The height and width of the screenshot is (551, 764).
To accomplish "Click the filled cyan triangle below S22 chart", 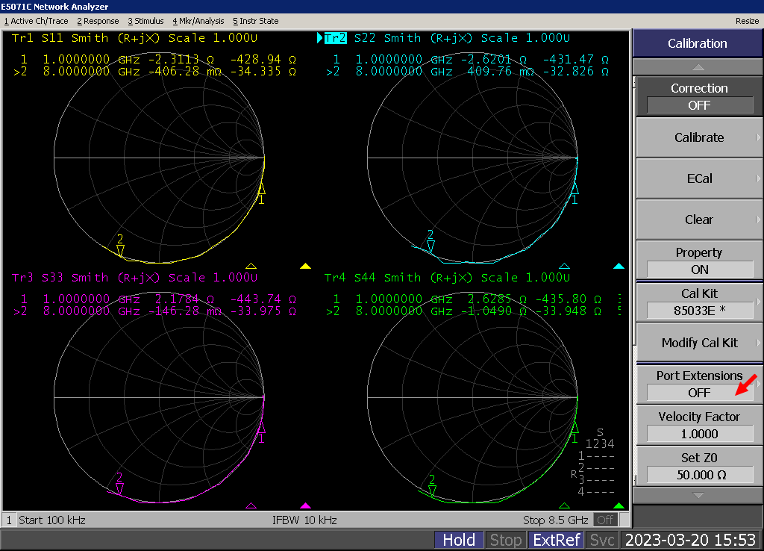I will (619, 266).
